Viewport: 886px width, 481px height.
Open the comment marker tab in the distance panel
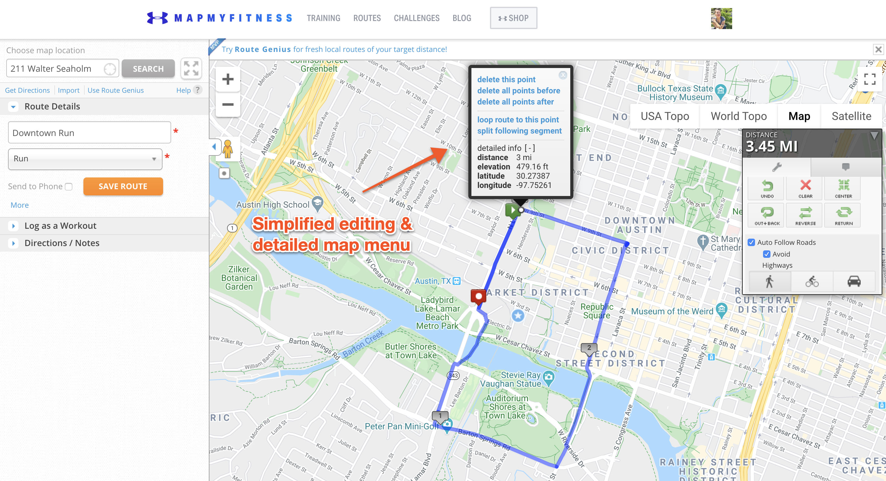(846, 167)
